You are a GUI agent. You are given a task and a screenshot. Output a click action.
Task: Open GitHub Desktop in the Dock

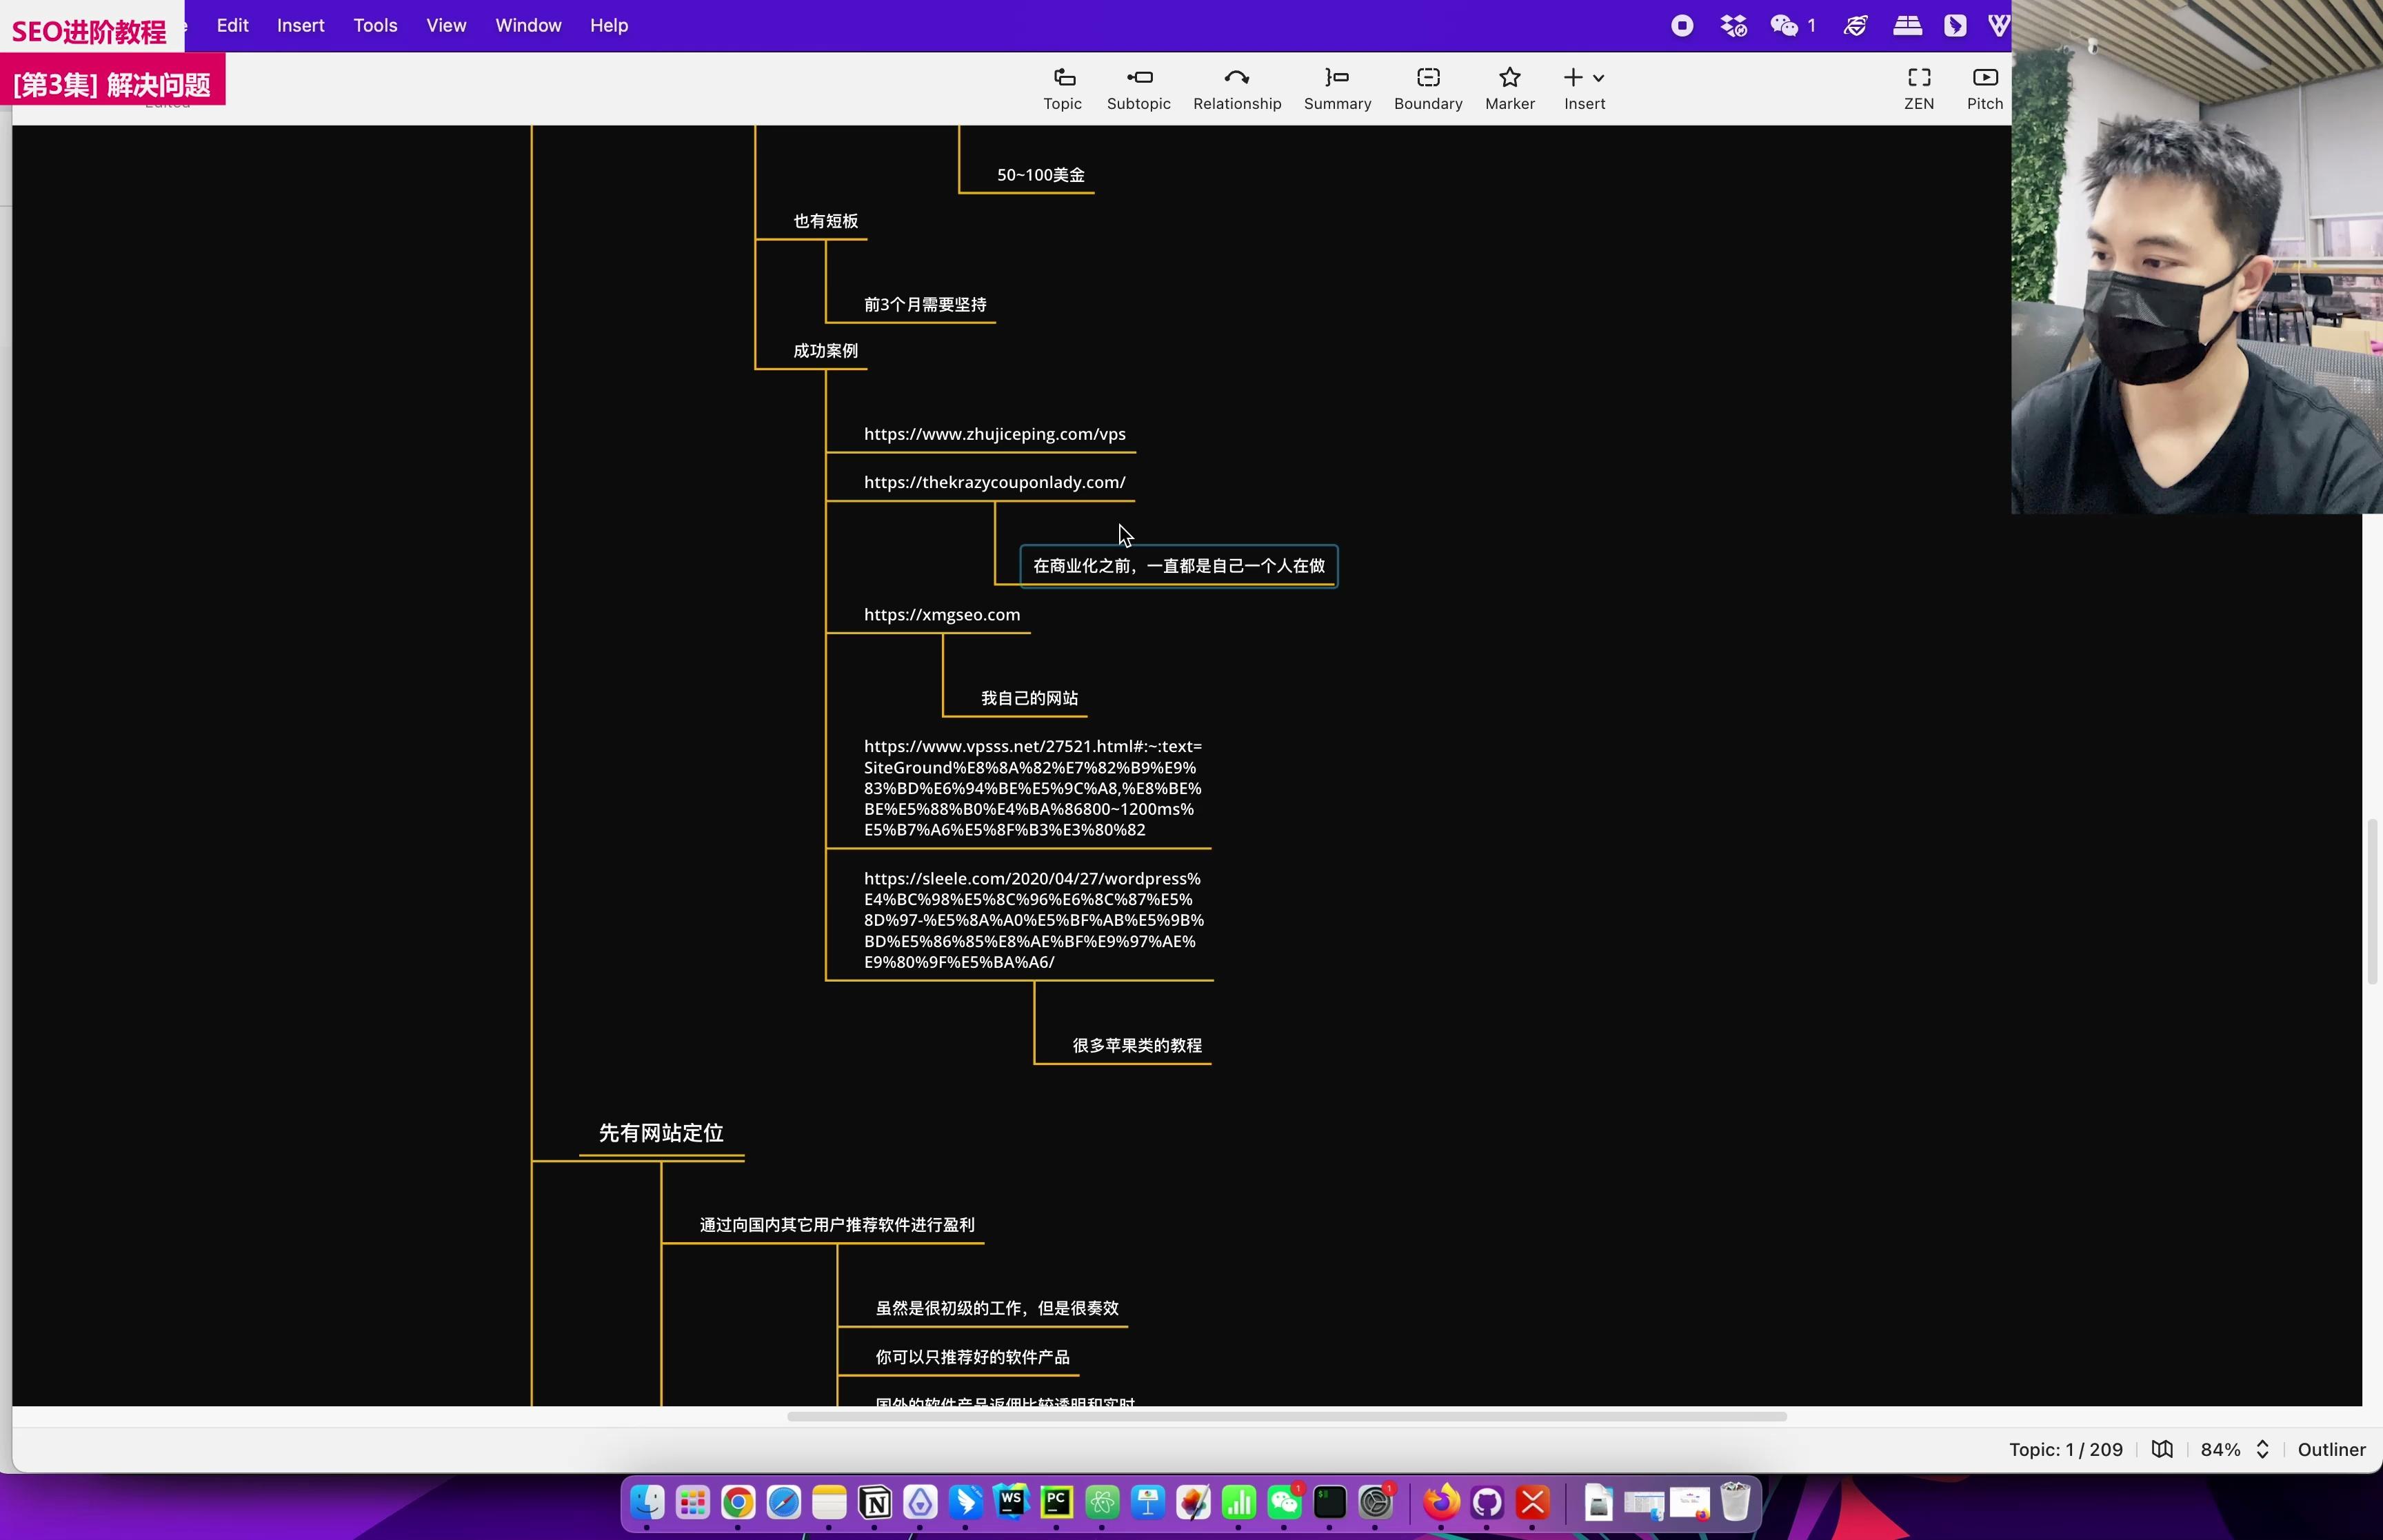[1487, 1502]
